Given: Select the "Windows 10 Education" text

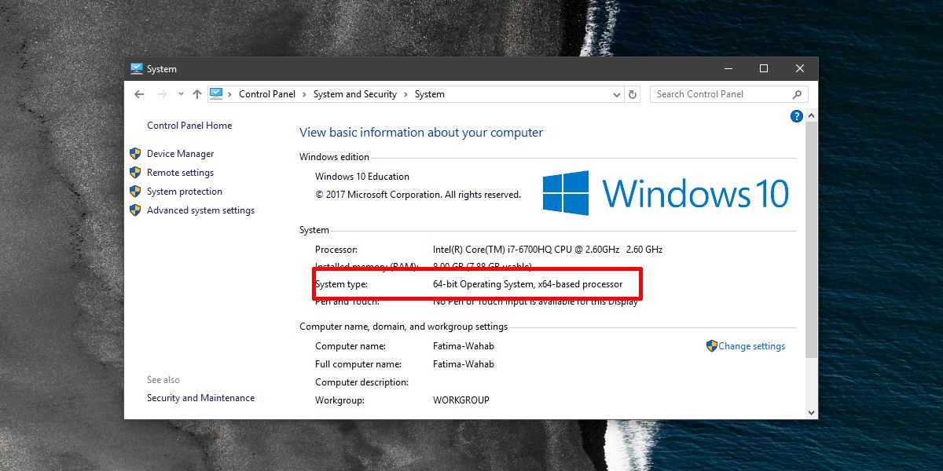Looking at the screenshot, I should [x=362, y=177].
